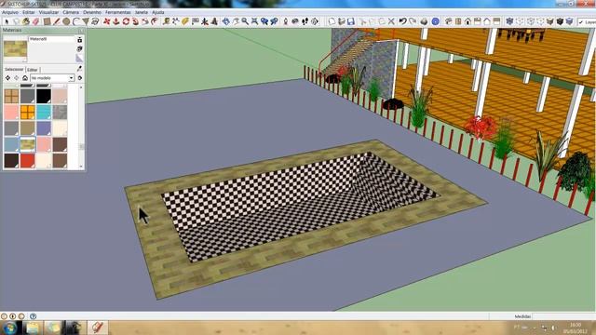The height and width of the screenshot is (335, 596).
Task: Open the No modelo library dropdown
Action: 52,78
